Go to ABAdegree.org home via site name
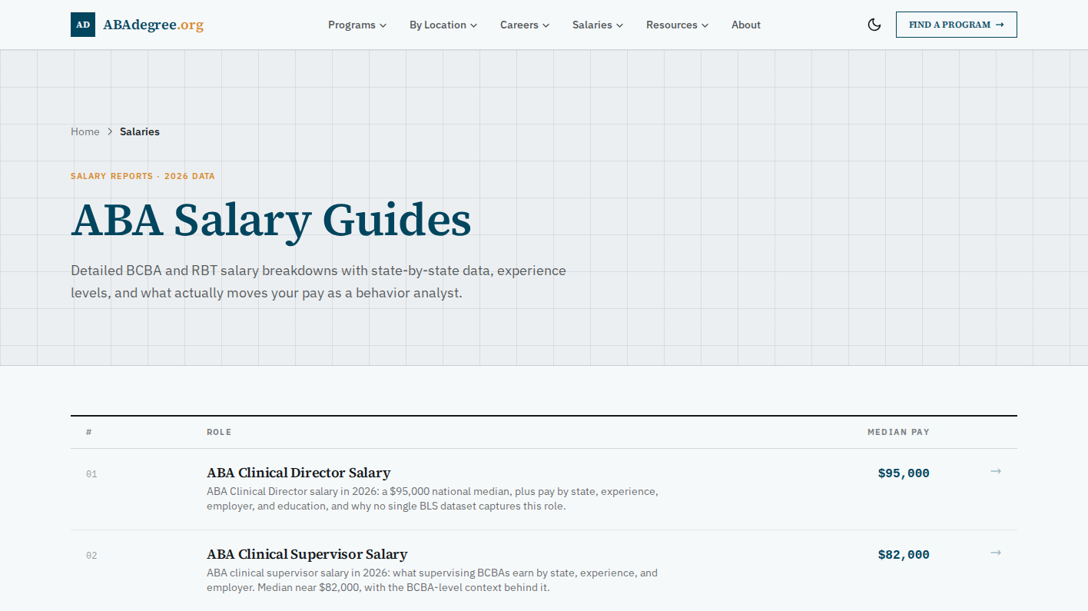 154,25
